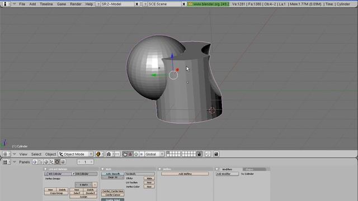
Task: Click the material Deselect button
Action: pos(91,193)
